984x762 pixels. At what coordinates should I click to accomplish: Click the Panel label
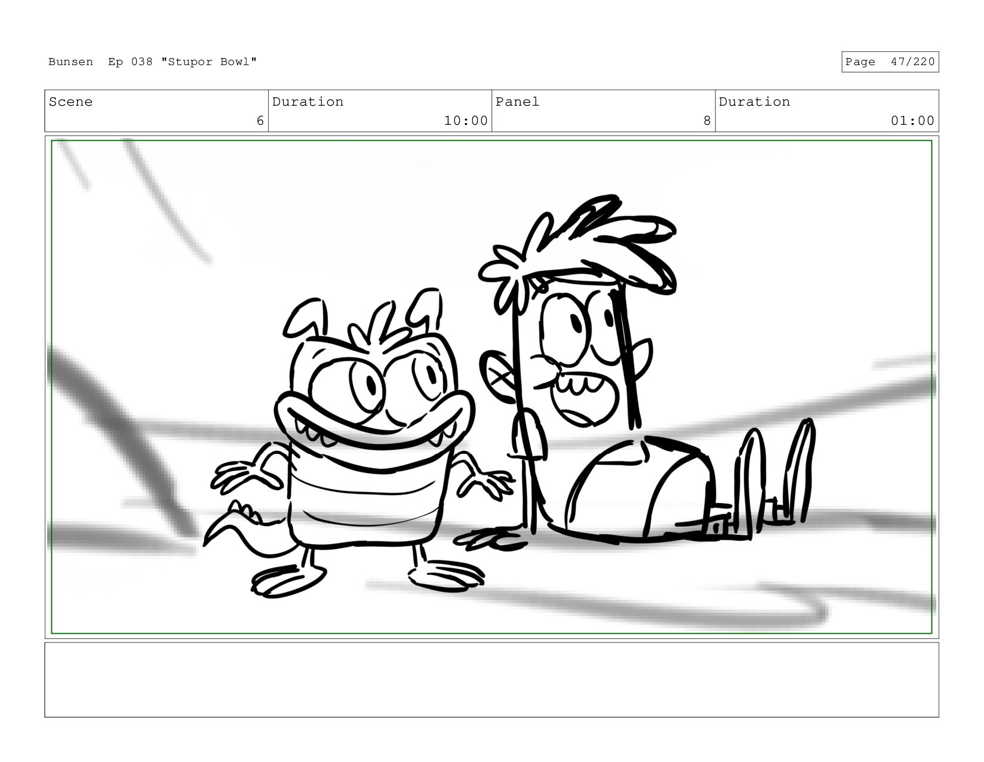[517, 102]
